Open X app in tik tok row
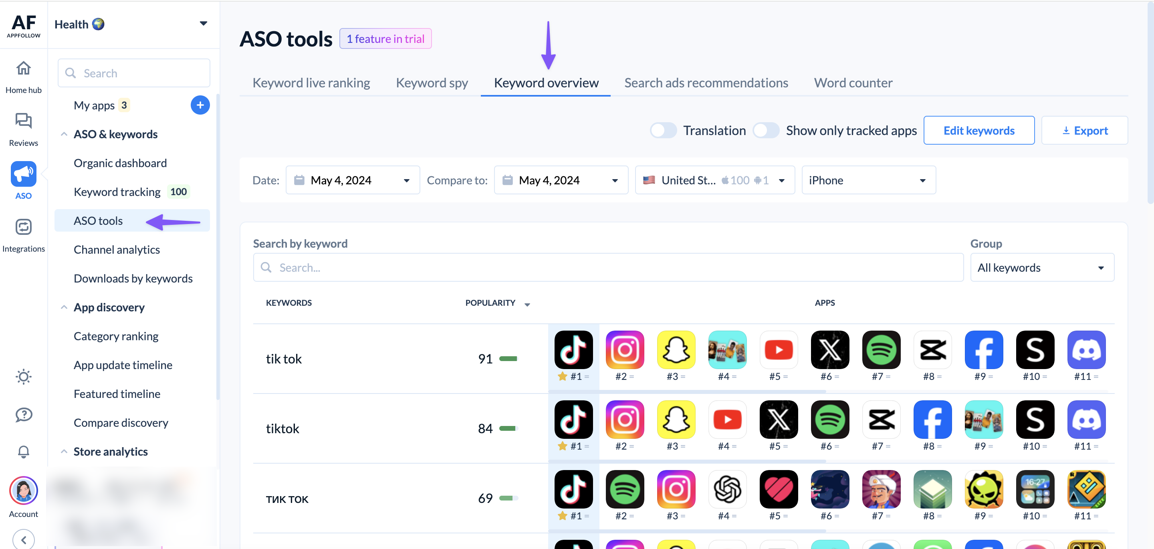The height and width of the screenshot is (549, 1154). (830, 349)
